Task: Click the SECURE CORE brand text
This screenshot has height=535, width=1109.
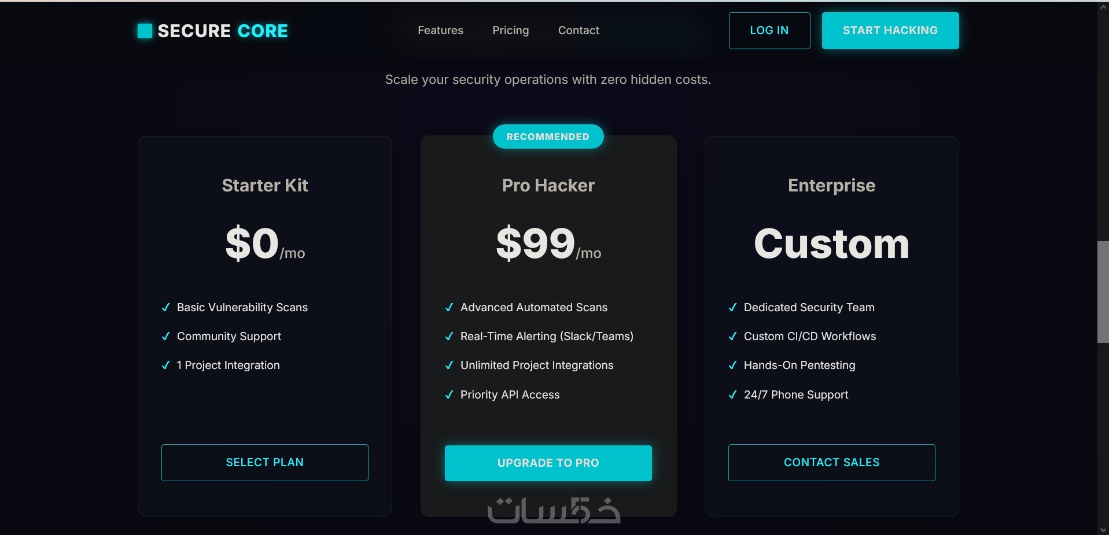Action: 223,31
